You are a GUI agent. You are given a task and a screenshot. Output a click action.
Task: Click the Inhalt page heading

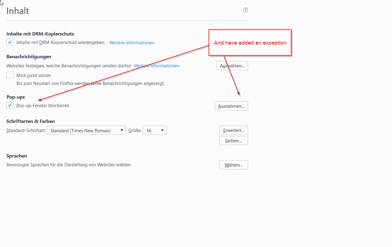pyautogui.click(x=18, y=11)
